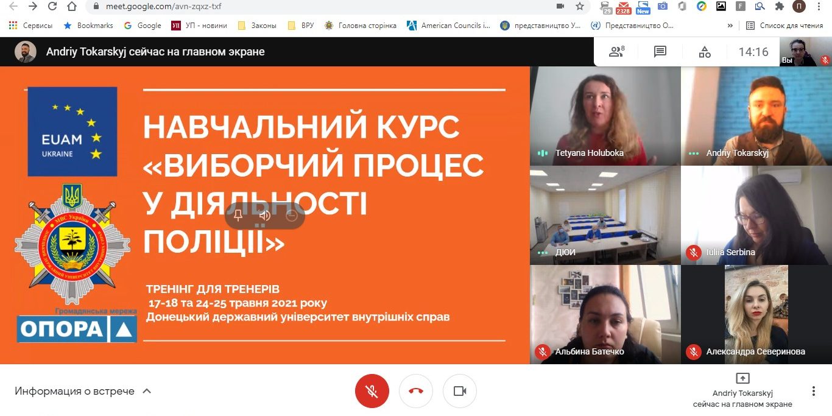Image resolution: width=832 pixels, height=416 pixels.
Task: Click the audio activity indicator on Tetyana Holuboka
Action: [542, 153]
